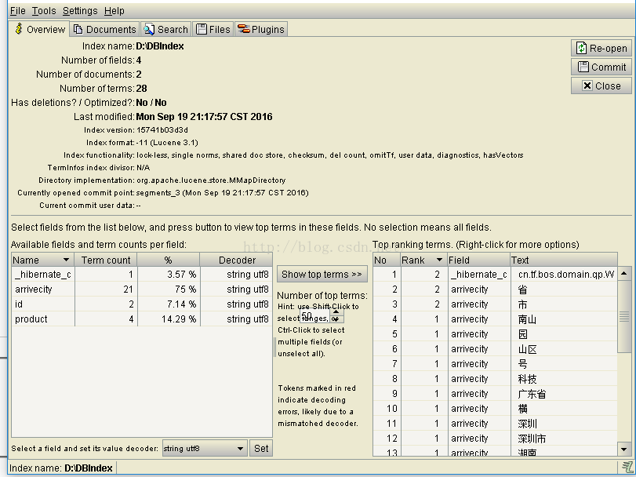Click the Search tab magnifier icon
Screen dimensions: 636x477
click(149, 29)
